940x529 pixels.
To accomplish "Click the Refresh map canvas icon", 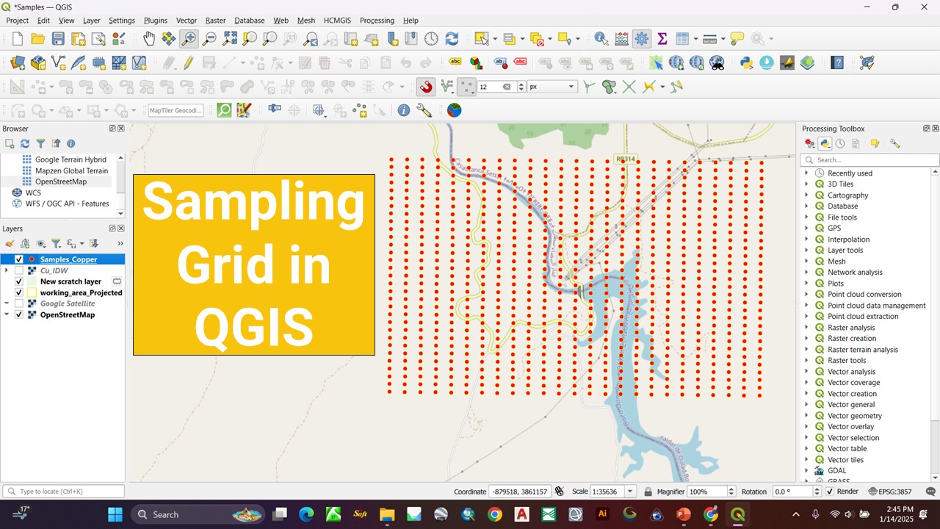I will pyautogui.click(x=452, y=39).
